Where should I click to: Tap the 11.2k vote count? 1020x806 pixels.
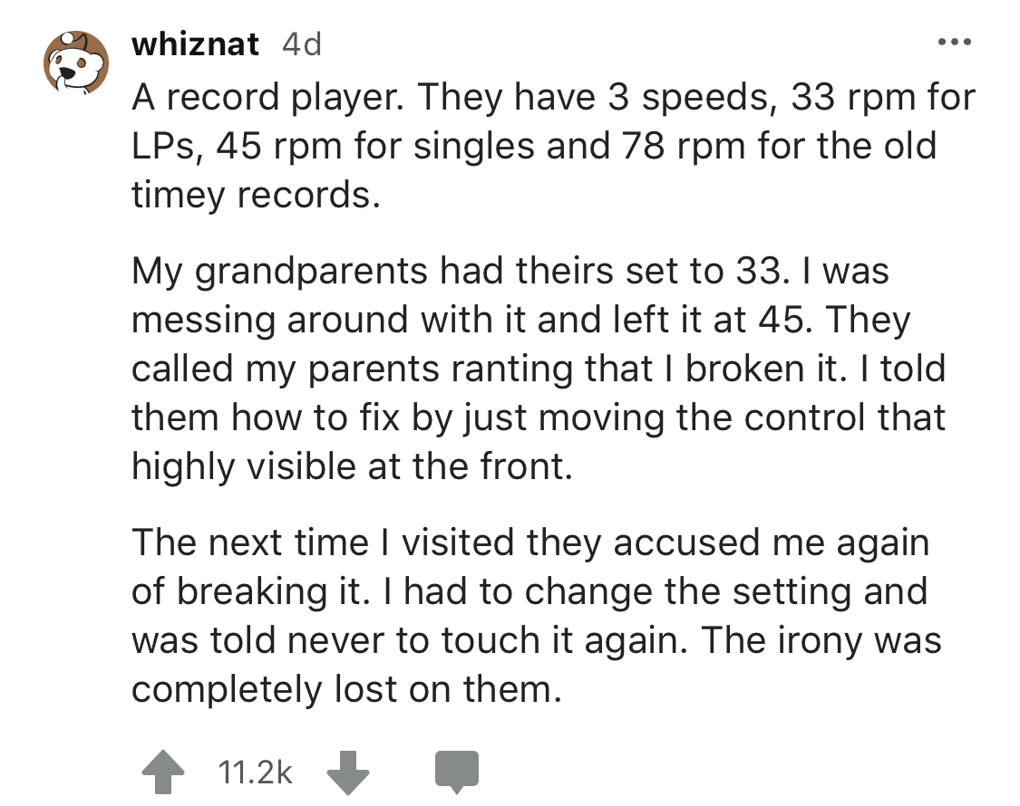coord(256,772)
